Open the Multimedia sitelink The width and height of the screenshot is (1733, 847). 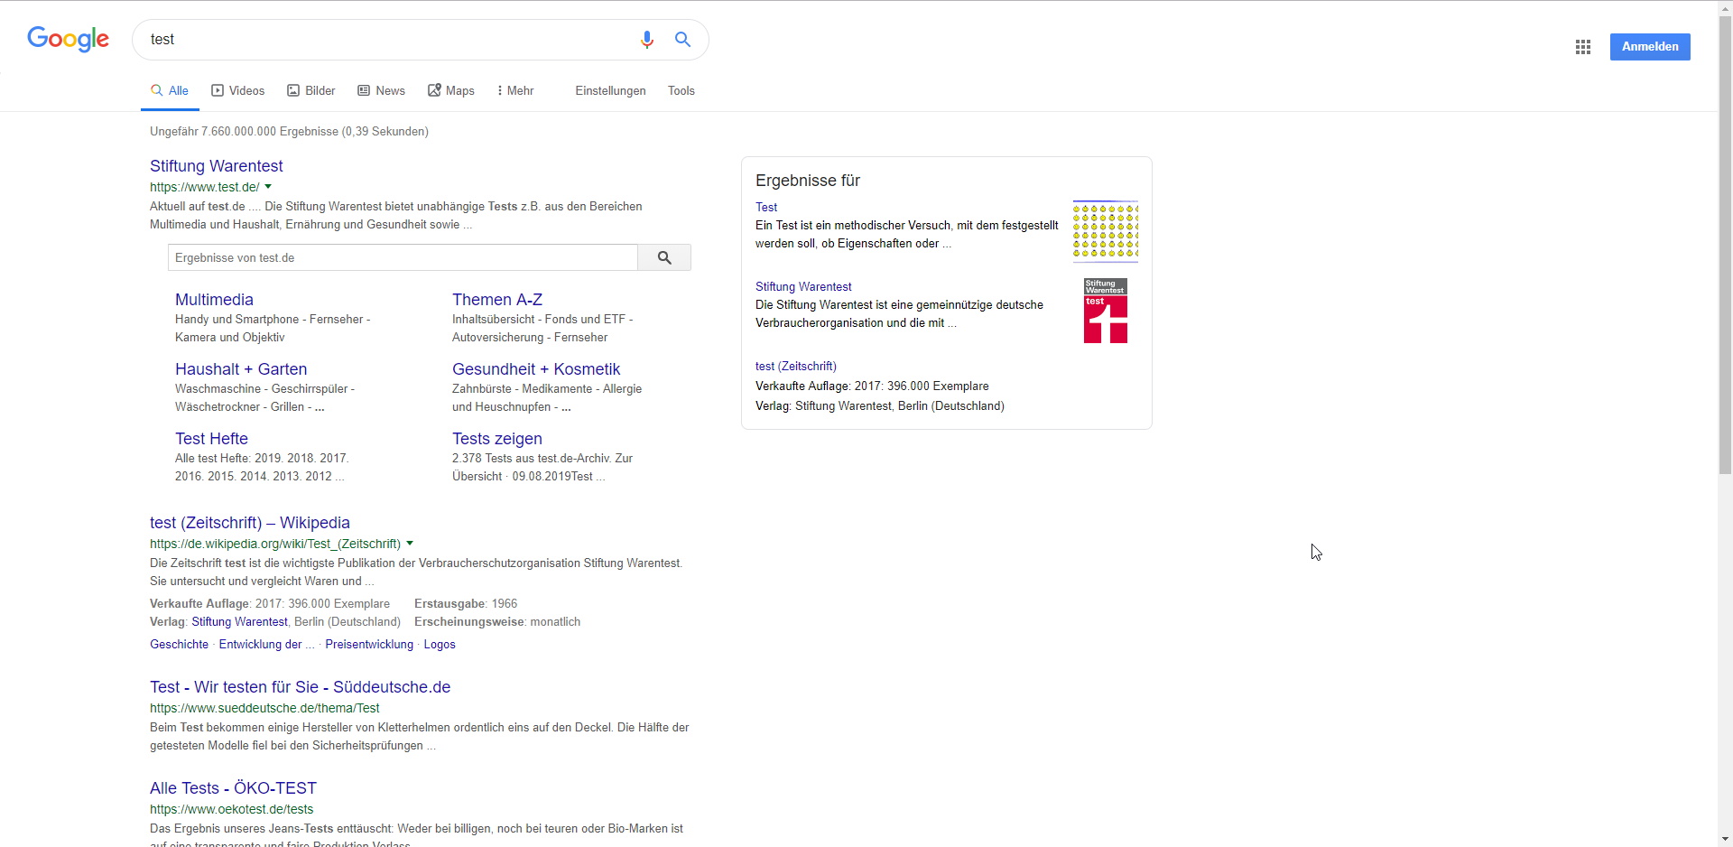[214, 300]
